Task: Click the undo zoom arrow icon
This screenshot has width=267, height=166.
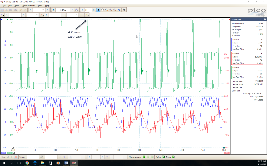Action: 119,10
